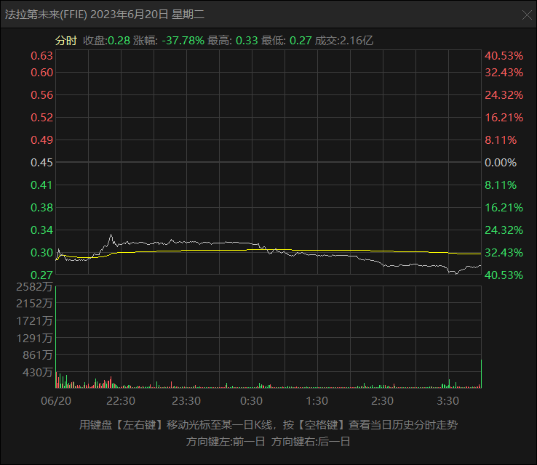This screenshot has height=465, width=537.
Task: Click the volume value 成交:2.16亿
Action: click(344, 41)
